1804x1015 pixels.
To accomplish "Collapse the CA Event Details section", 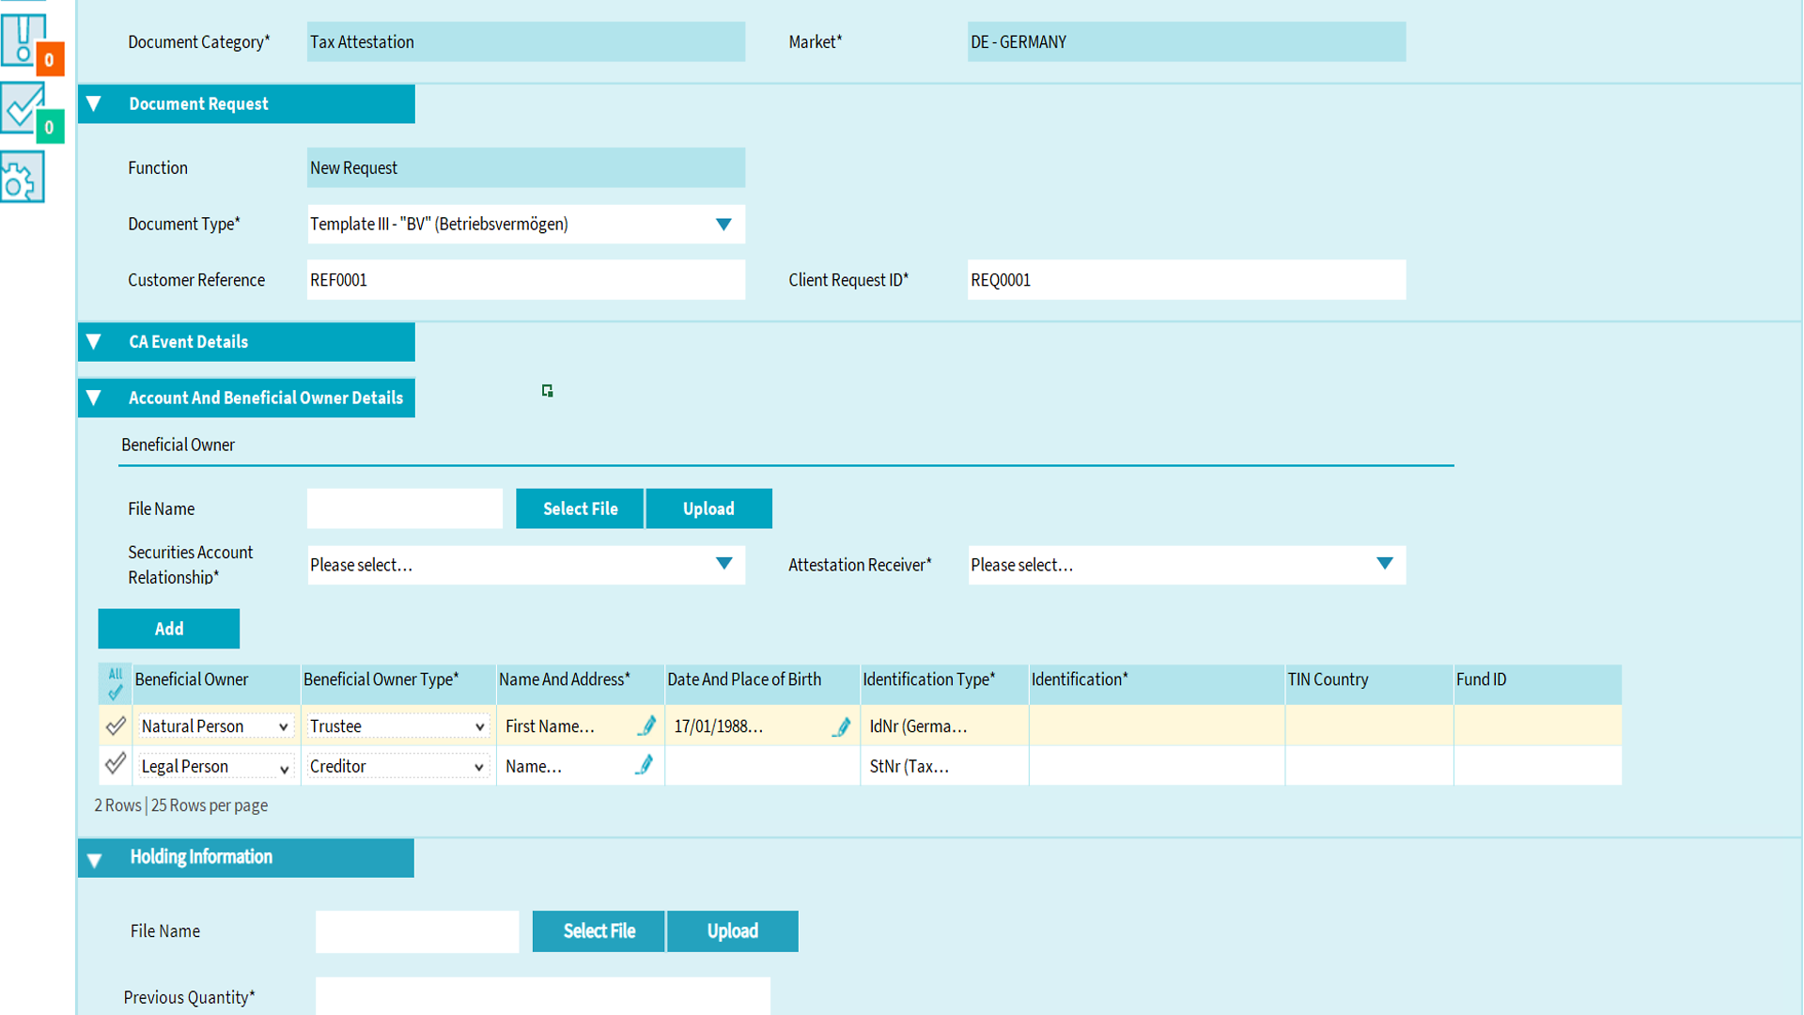I will pyautogui.click(x=94, y=342).
